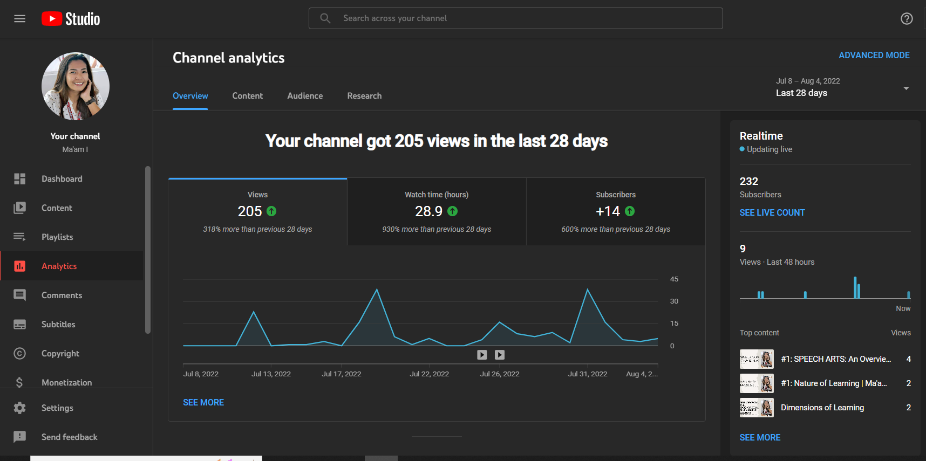Screen dimensions: 926x461
Task: Open the hamburger navigation menu
Action: (x=20, y=19)
